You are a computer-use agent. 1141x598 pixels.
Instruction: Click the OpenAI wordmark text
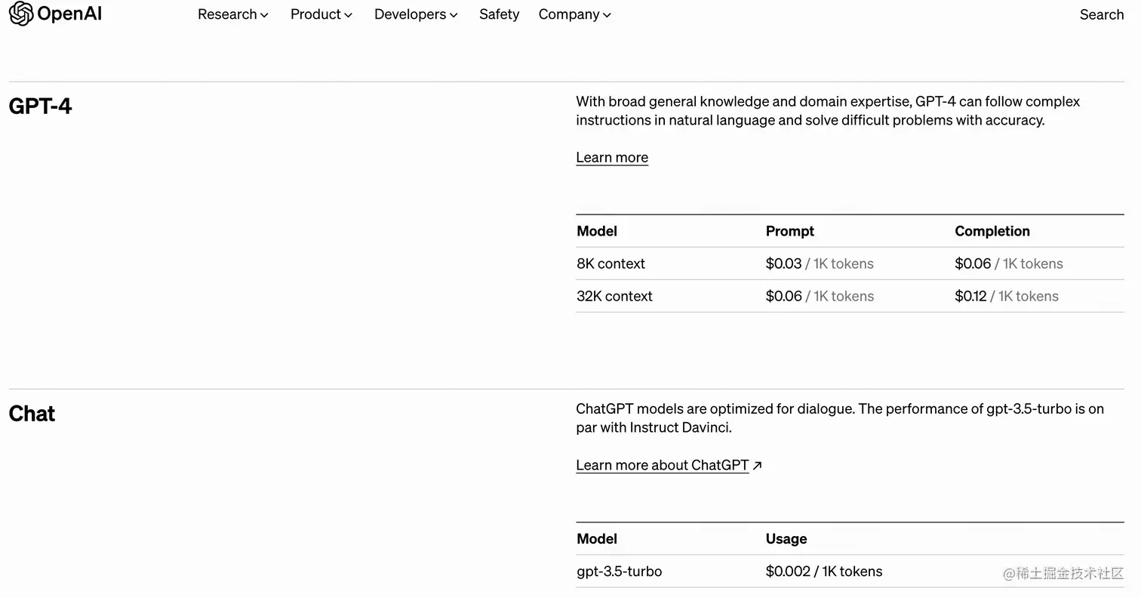[x=69, y=14]
